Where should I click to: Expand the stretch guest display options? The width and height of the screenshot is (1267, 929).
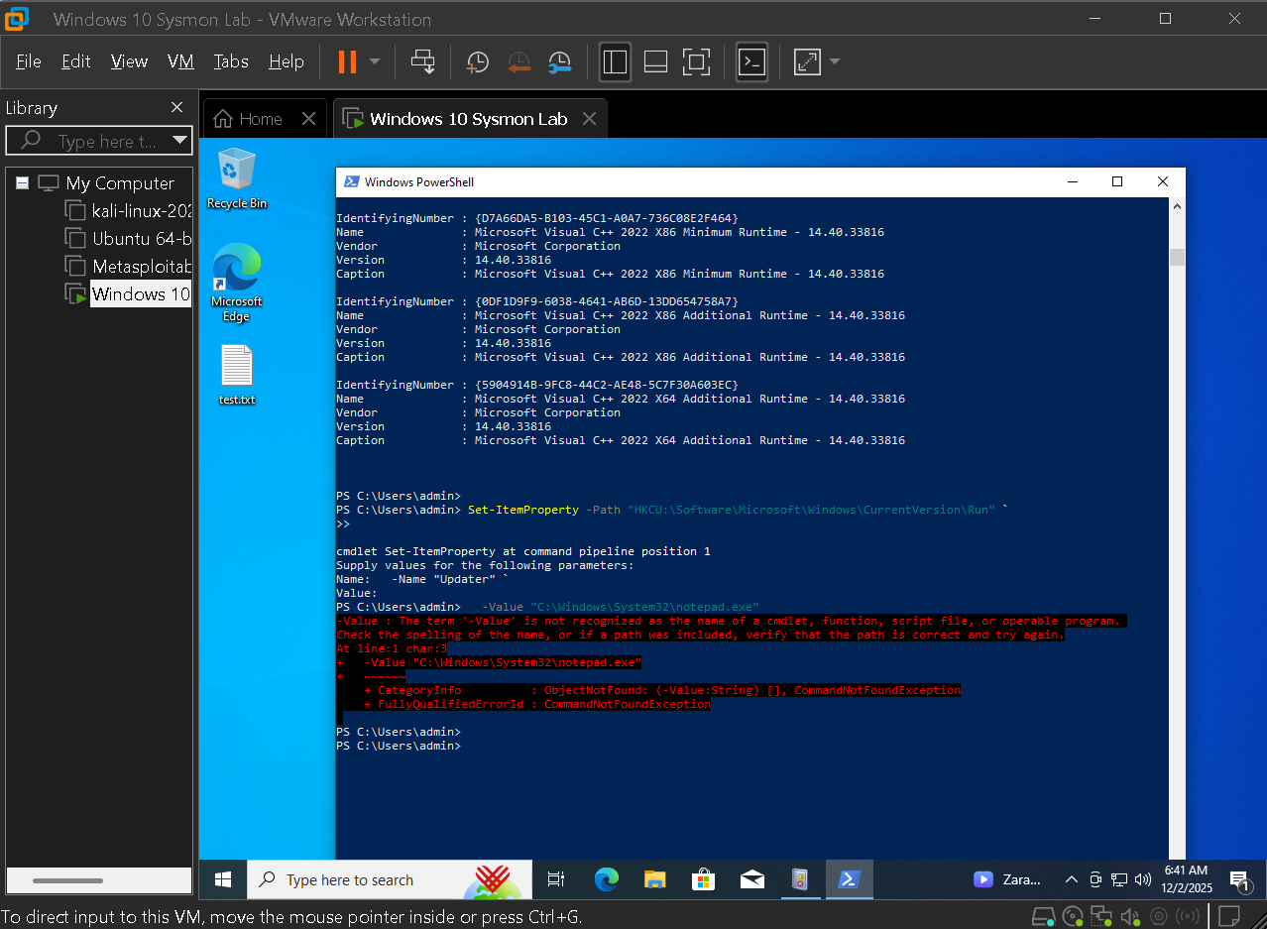[833, 61]
